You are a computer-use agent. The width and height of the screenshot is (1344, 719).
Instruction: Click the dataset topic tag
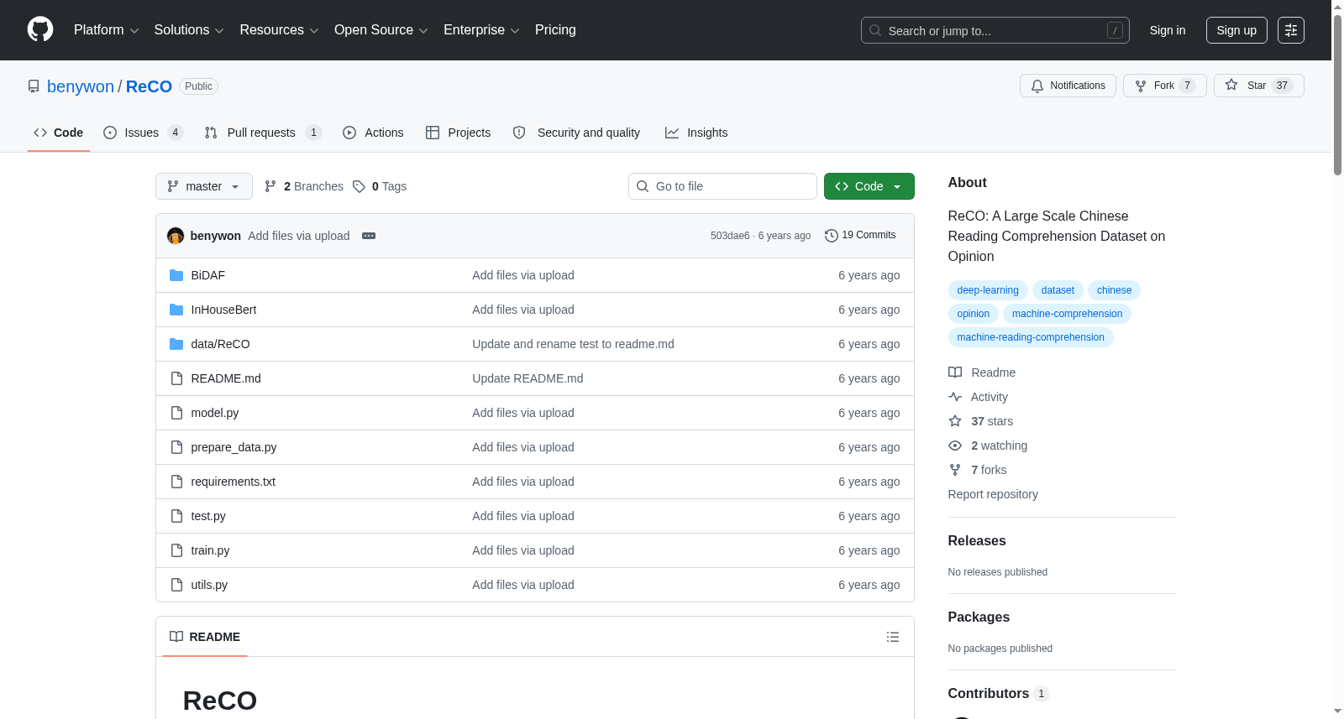point(1058,290)
